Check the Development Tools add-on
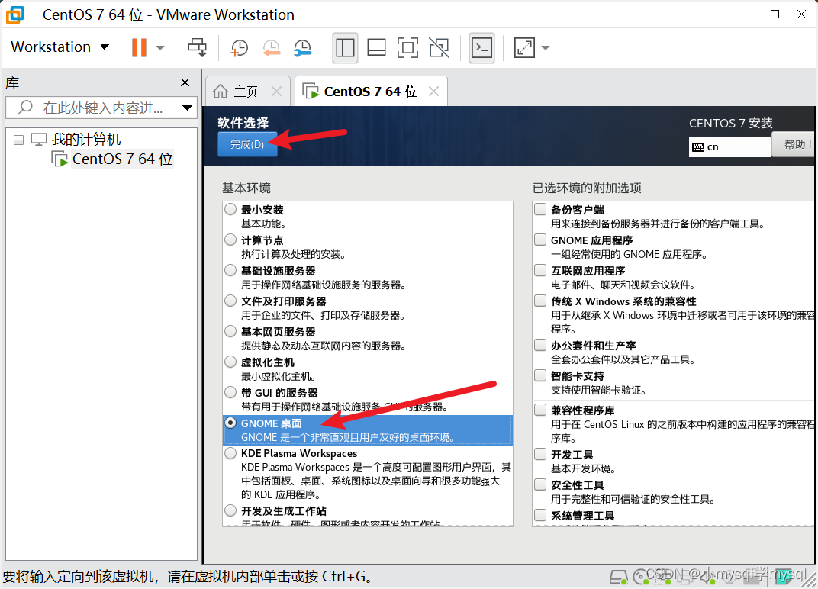Image resolution: width=818 pixels, height=589 pixels. (x=539, y=453)
